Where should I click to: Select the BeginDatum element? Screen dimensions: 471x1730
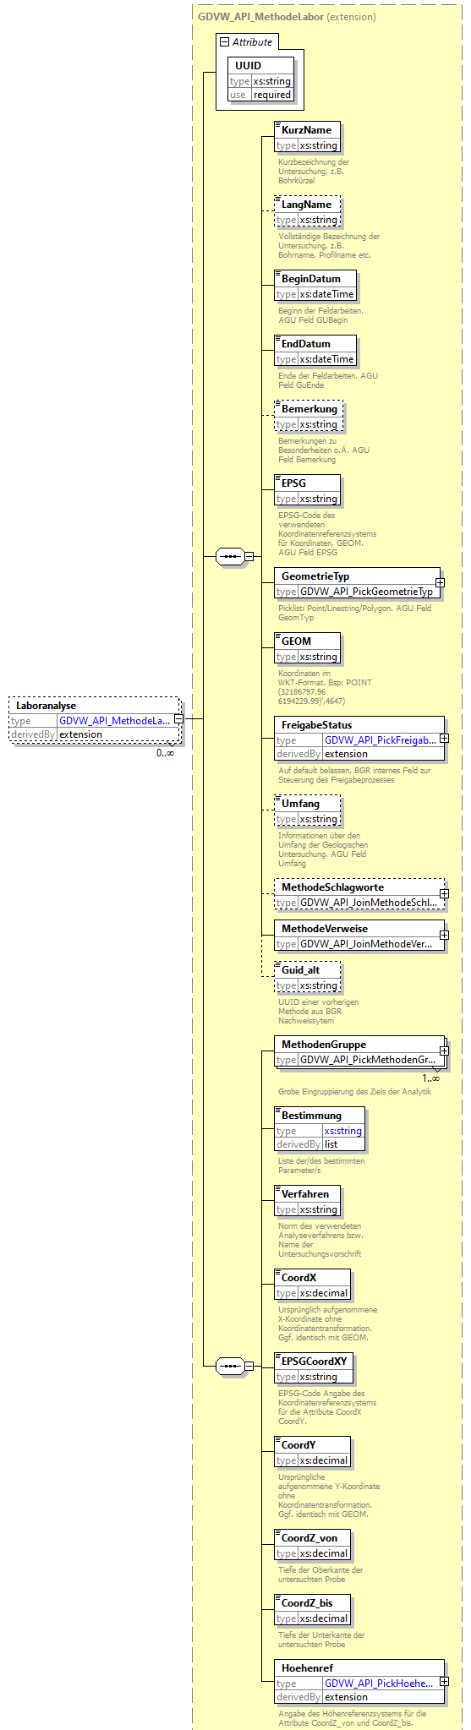pos(315,286)
